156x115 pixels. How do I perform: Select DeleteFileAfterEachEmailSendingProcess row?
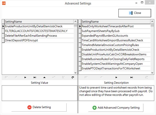point(39,35)
